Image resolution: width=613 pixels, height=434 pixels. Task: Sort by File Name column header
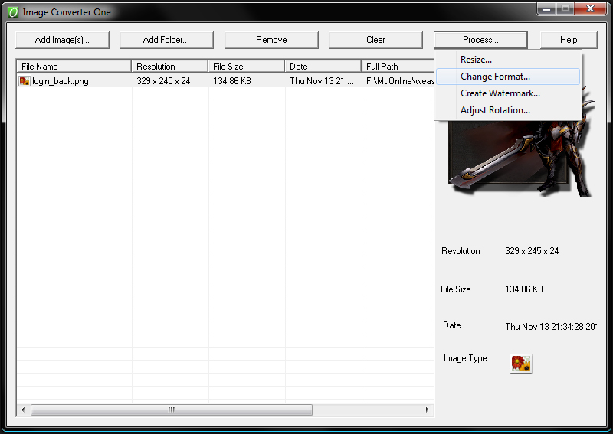point(74,67)
